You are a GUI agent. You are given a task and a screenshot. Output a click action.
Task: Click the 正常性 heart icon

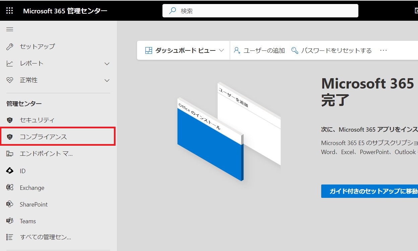point(10,80)
